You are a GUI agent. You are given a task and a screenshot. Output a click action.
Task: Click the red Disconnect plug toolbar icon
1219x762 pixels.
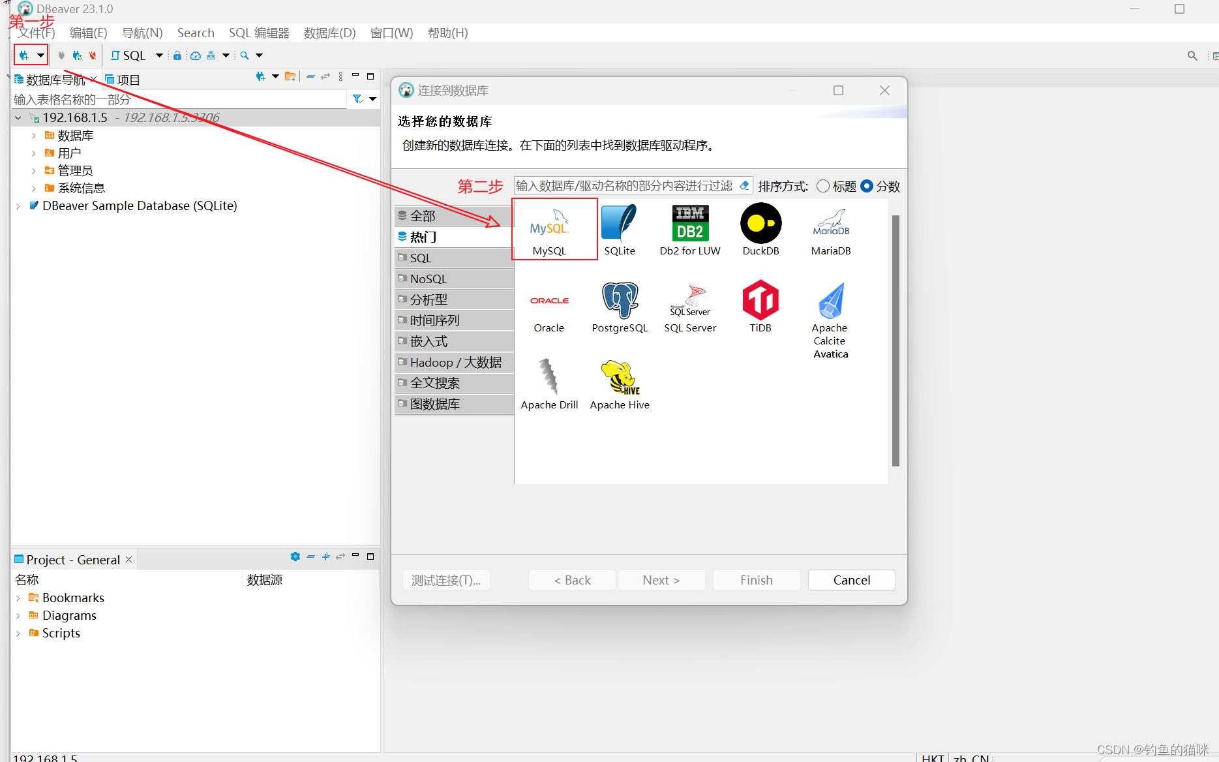pyautogui.click(x=93, y=55)
